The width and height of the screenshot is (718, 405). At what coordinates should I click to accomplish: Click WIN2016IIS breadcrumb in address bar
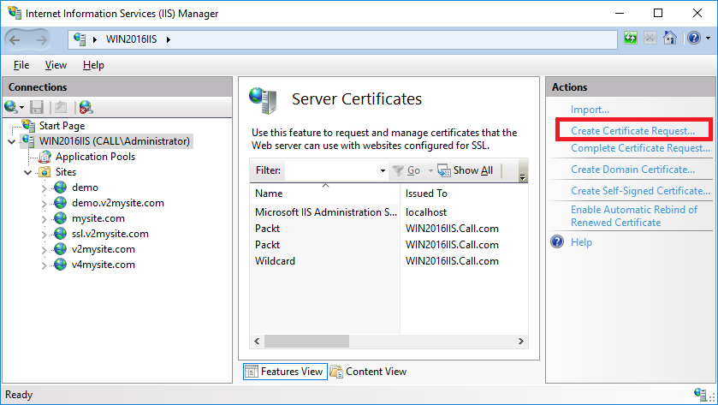[131, 39]
